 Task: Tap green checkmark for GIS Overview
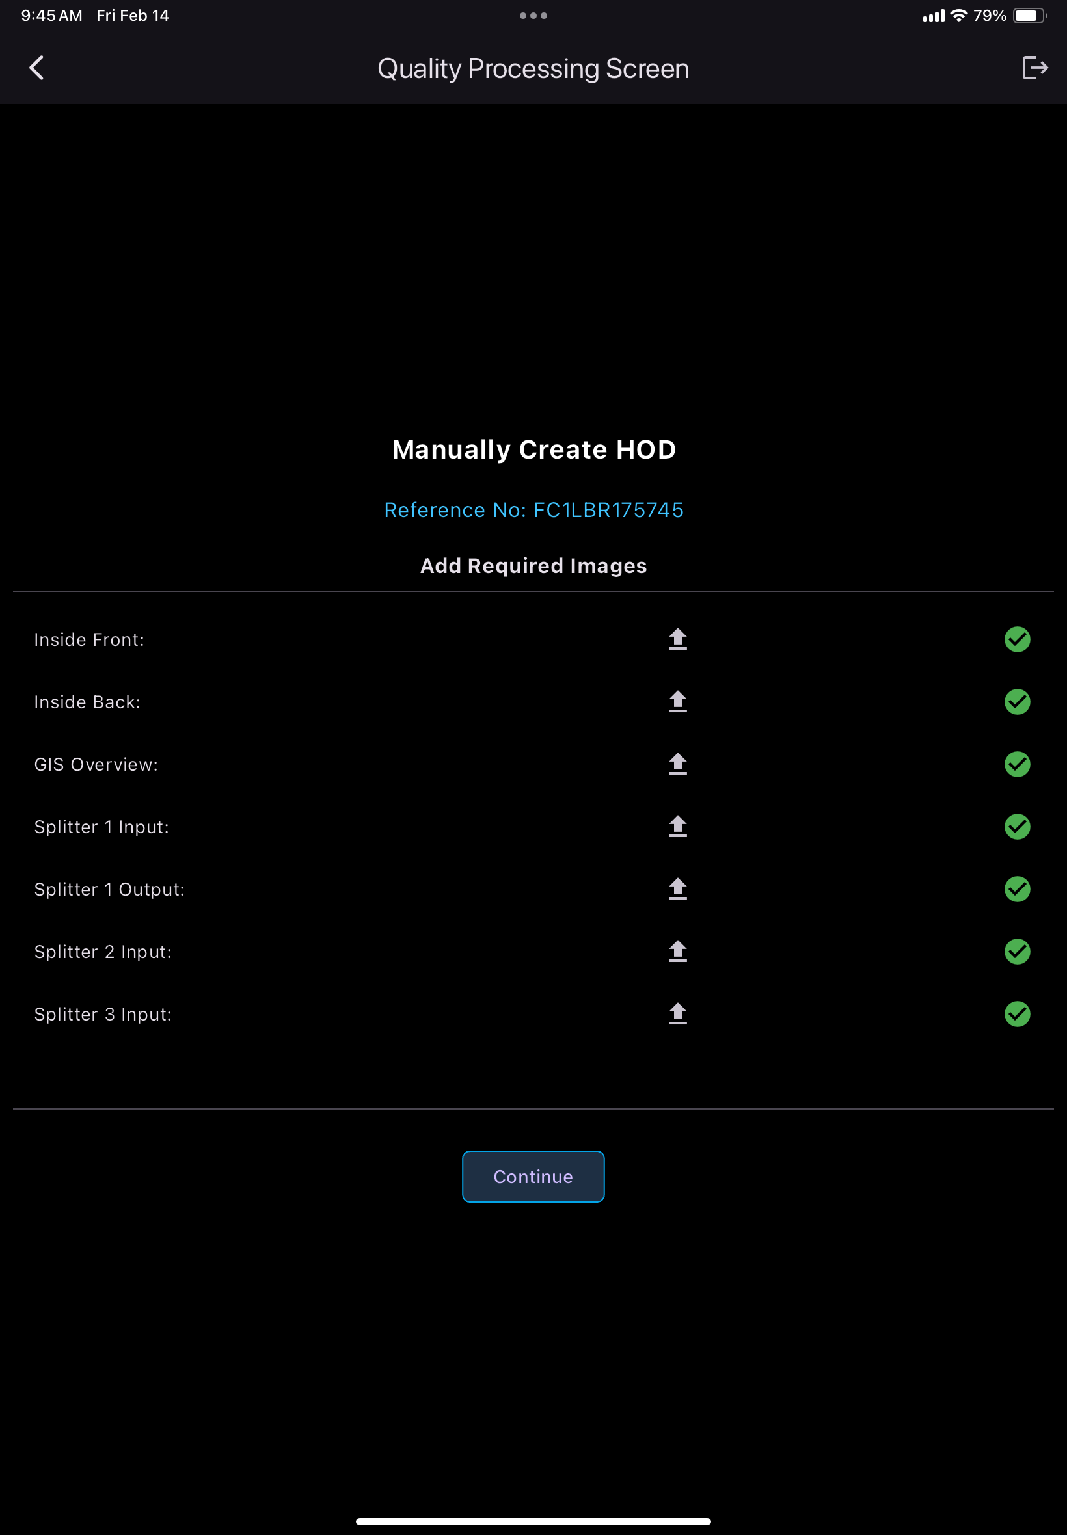click(x=1017, y=764)
